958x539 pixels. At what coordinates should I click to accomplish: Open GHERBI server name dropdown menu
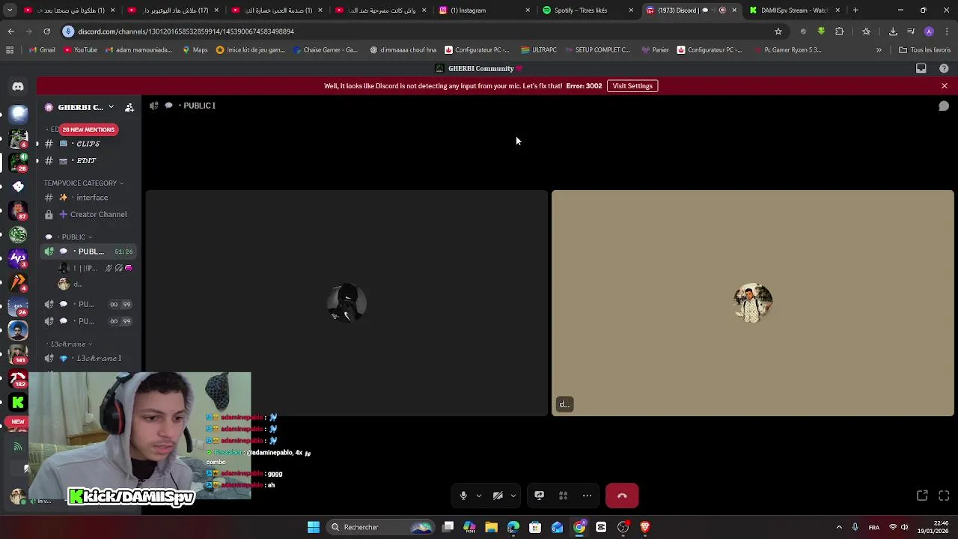point(111,107)
